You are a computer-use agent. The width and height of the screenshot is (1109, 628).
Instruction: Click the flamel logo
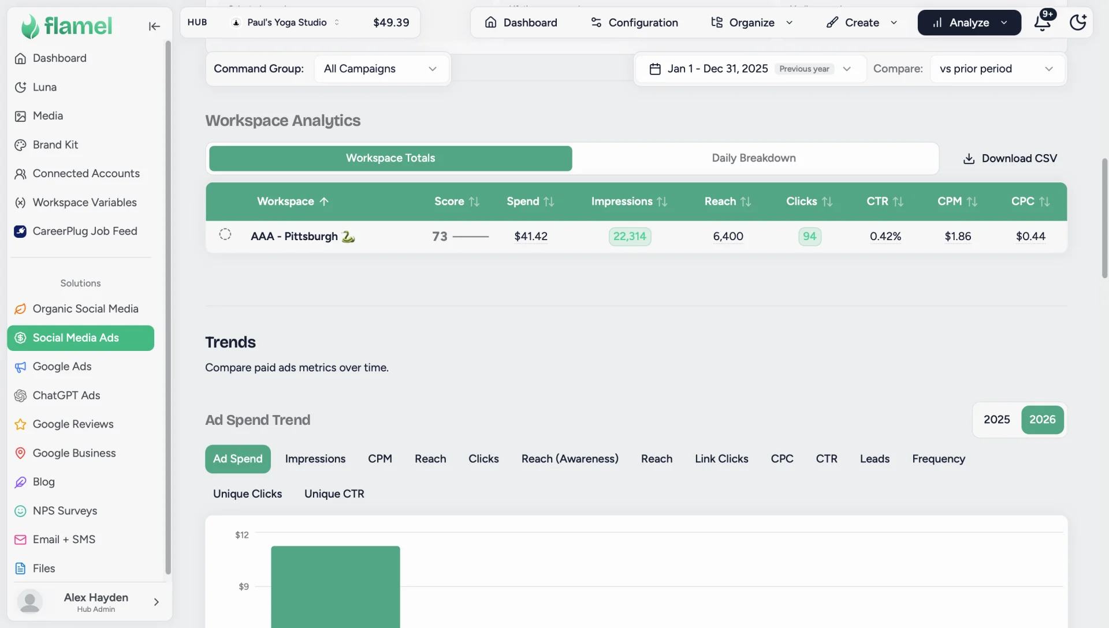(x=66, y=26)
